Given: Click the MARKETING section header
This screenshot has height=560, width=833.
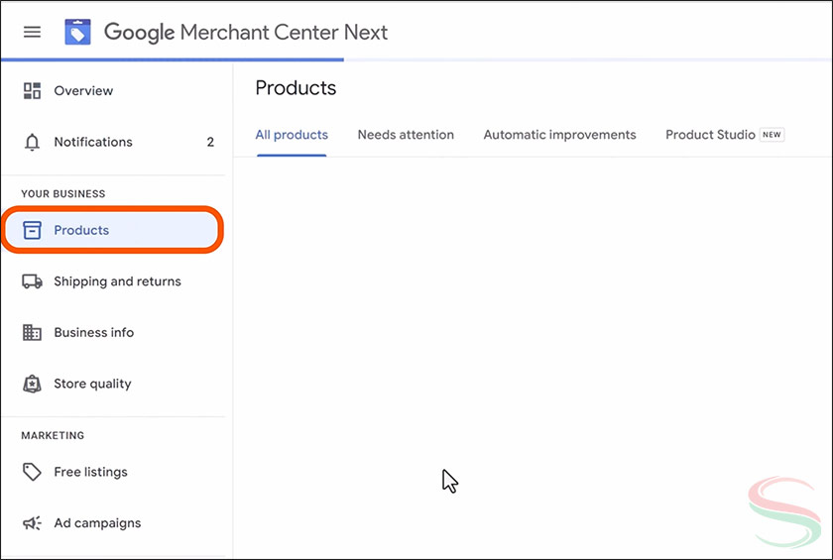Looking at the screenshot, I should (x=53, y=435).
